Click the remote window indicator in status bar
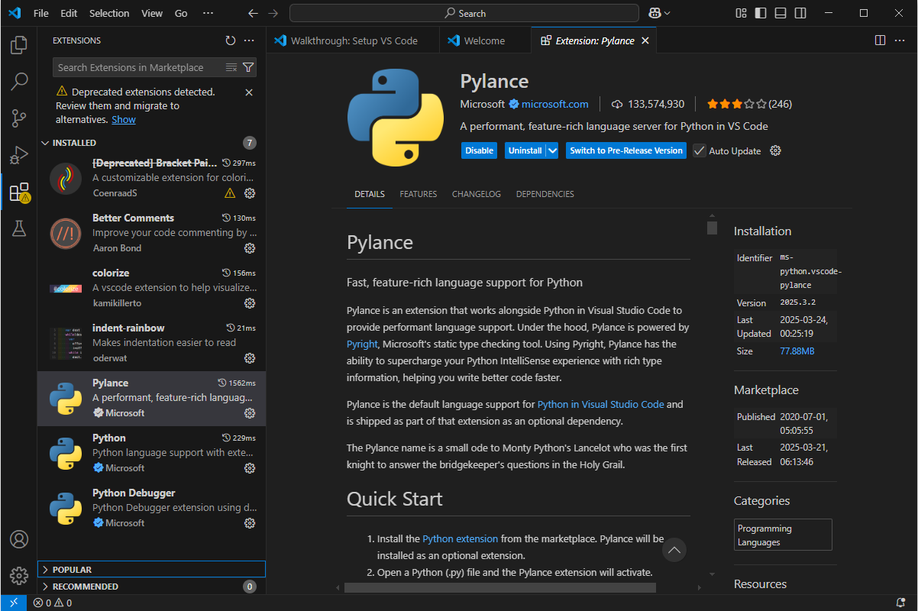Screen dimensions: 918x611 coord(13,603)
